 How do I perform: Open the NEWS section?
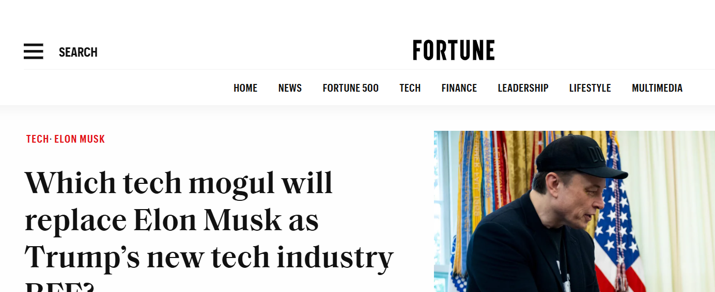[290, 88]
